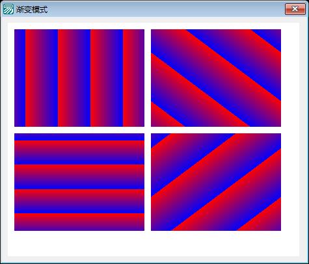Click the empty white area below the gradient panels
The height and width of the screenshot is (264, 309).
coord(154,243)
